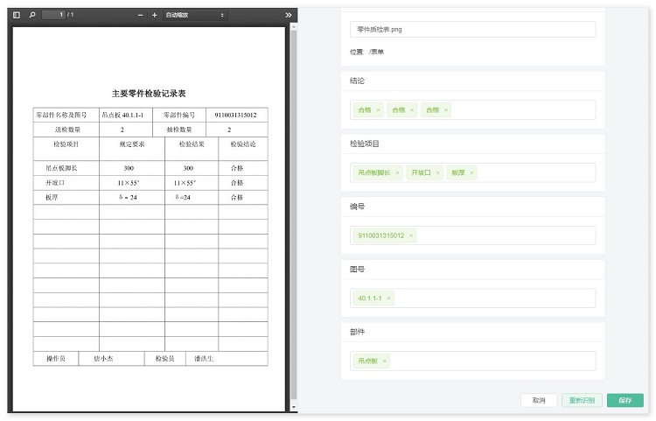Screen dimensions: 656x421
Task: Click the file name field 零件质检表.png
Action: tap(472, 29)
